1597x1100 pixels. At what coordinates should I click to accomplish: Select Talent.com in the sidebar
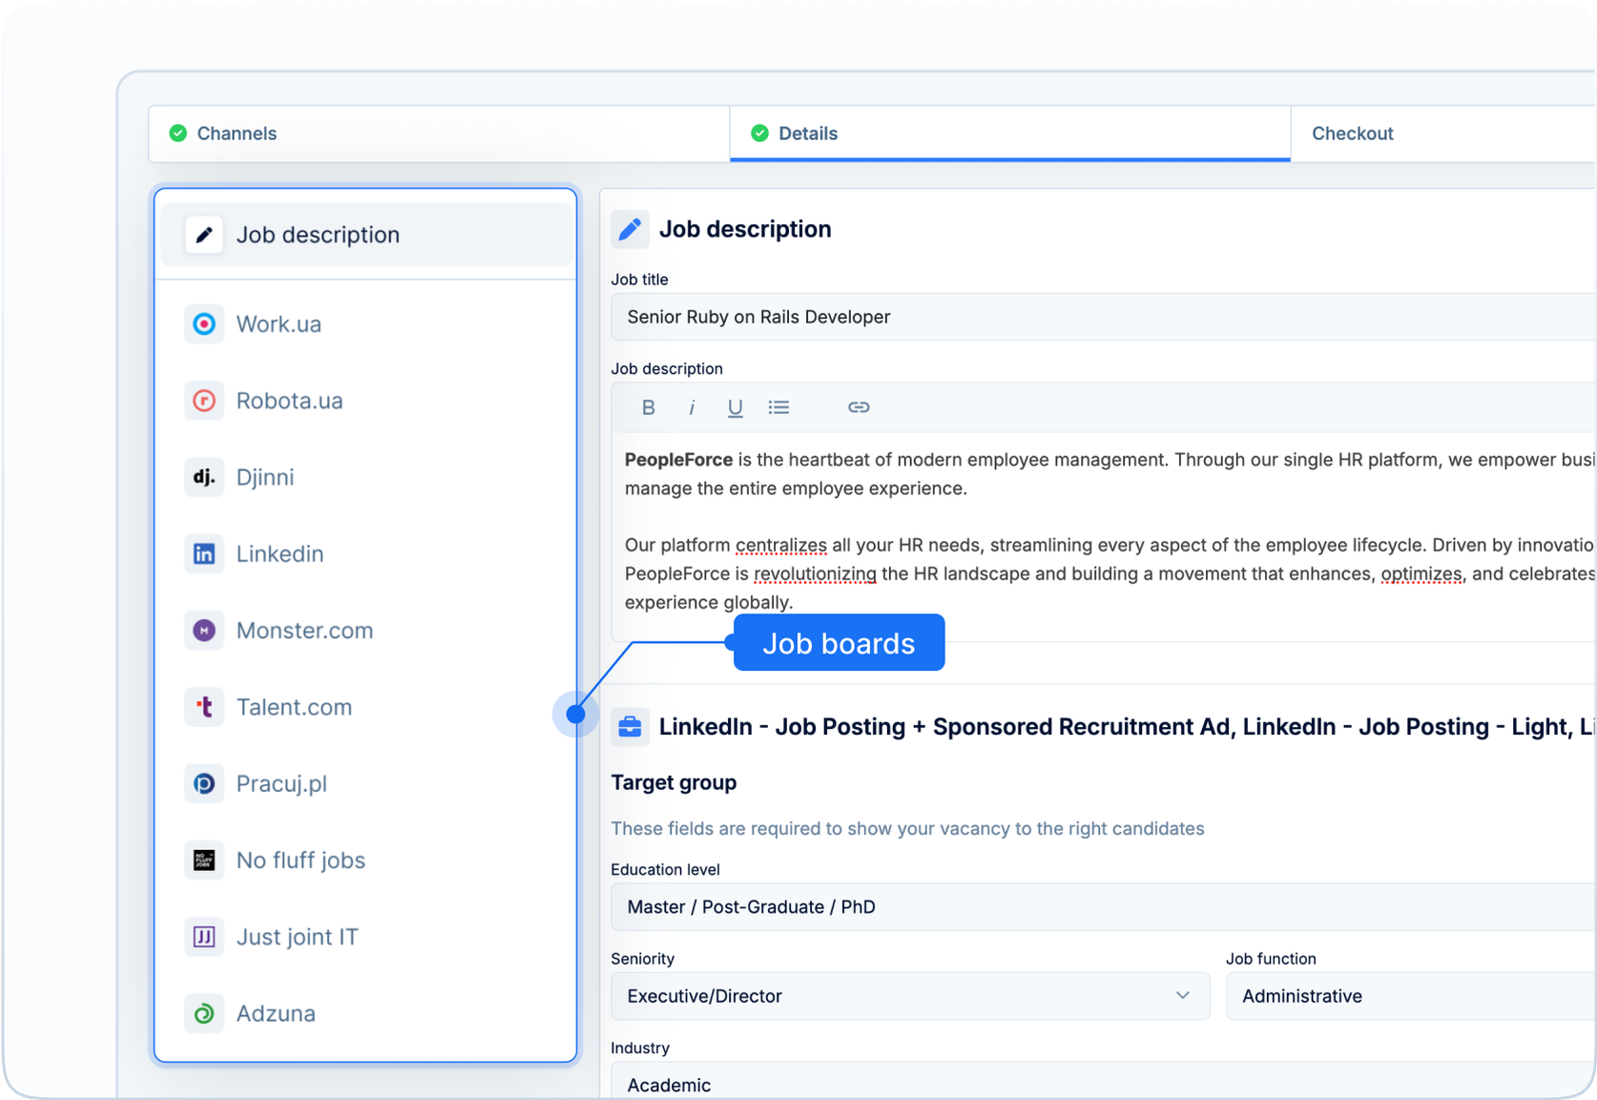coord(365,707)
